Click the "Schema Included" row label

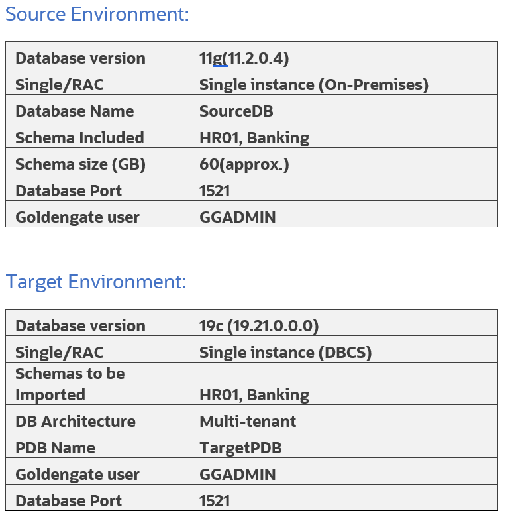point(79,138)
